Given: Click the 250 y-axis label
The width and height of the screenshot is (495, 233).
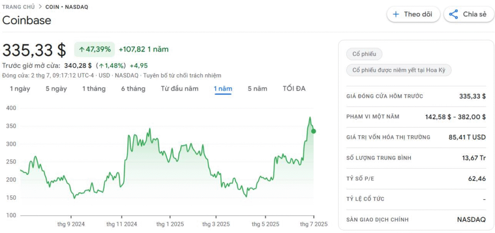Looking at the screenshot, I should (x=11, y=162).
